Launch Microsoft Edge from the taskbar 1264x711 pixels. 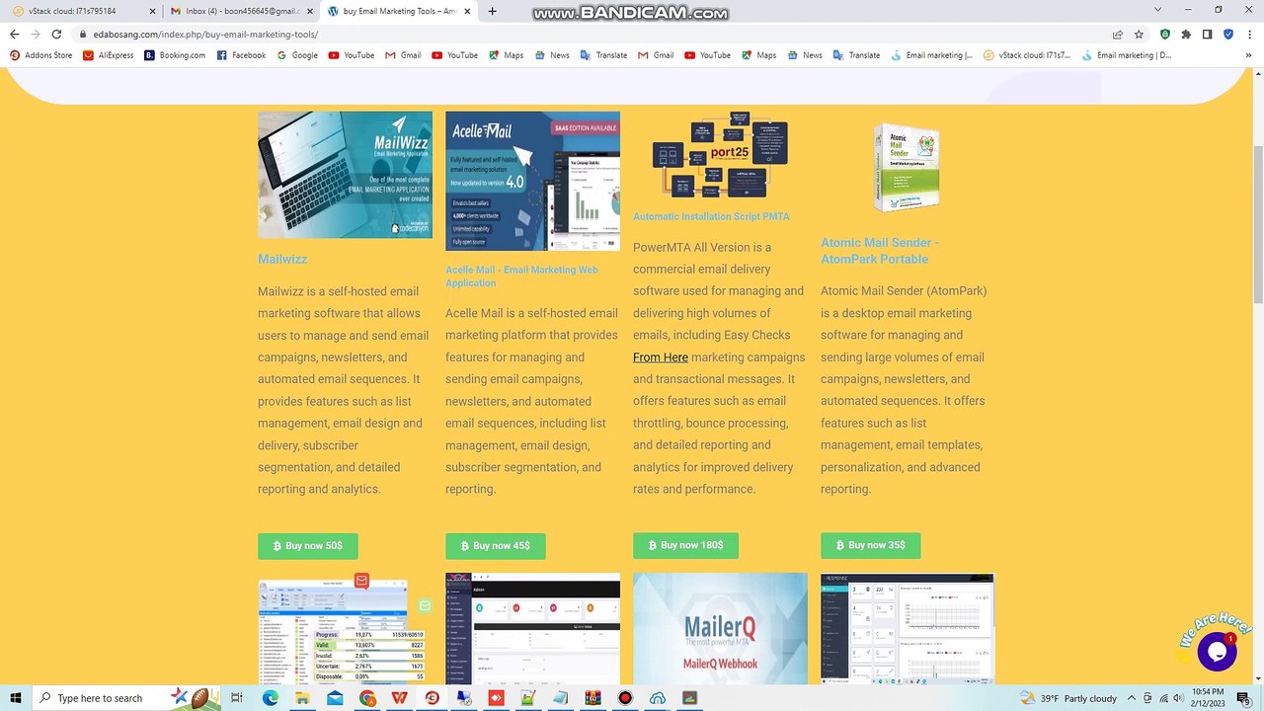(x=270, y=698)
